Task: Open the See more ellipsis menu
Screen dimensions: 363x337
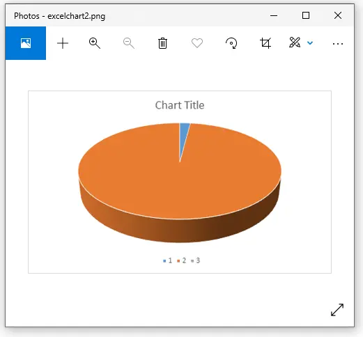Action: point(338,44)
